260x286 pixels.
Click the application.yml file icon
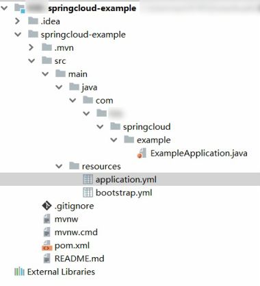pyautogui.click(x=88, y=180)
